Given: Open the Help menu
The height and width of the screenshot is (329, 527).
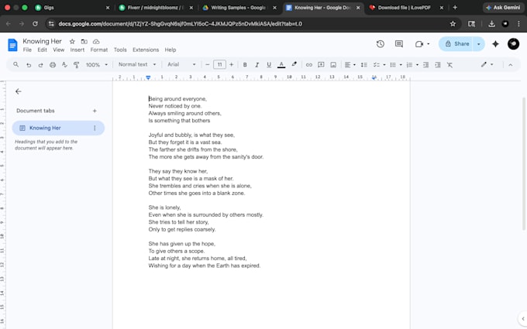Looking at the screenshot, I should tap(170, 50).
